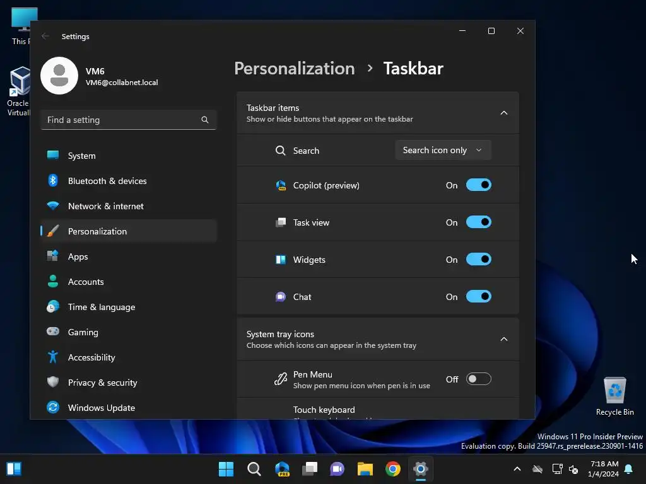Go to Network & internet settings

(x=129, y=206)
